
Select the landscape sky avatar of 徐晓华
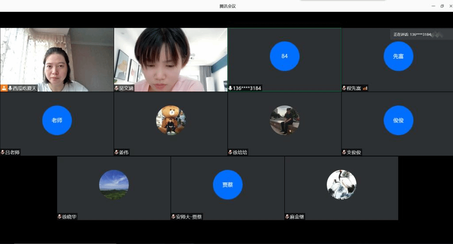point(114,184)
